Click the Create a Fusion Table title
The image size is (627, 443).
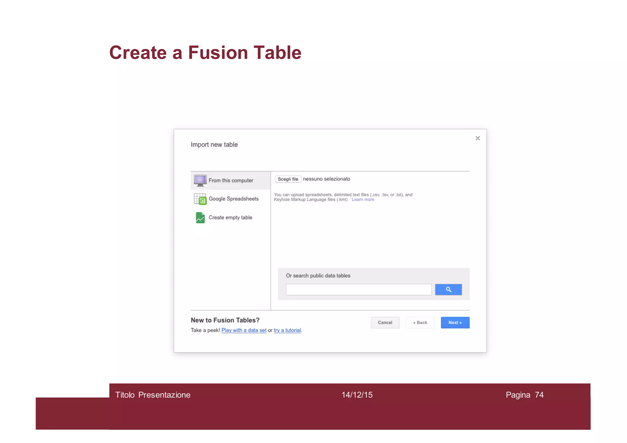click(x=205, y=52)
